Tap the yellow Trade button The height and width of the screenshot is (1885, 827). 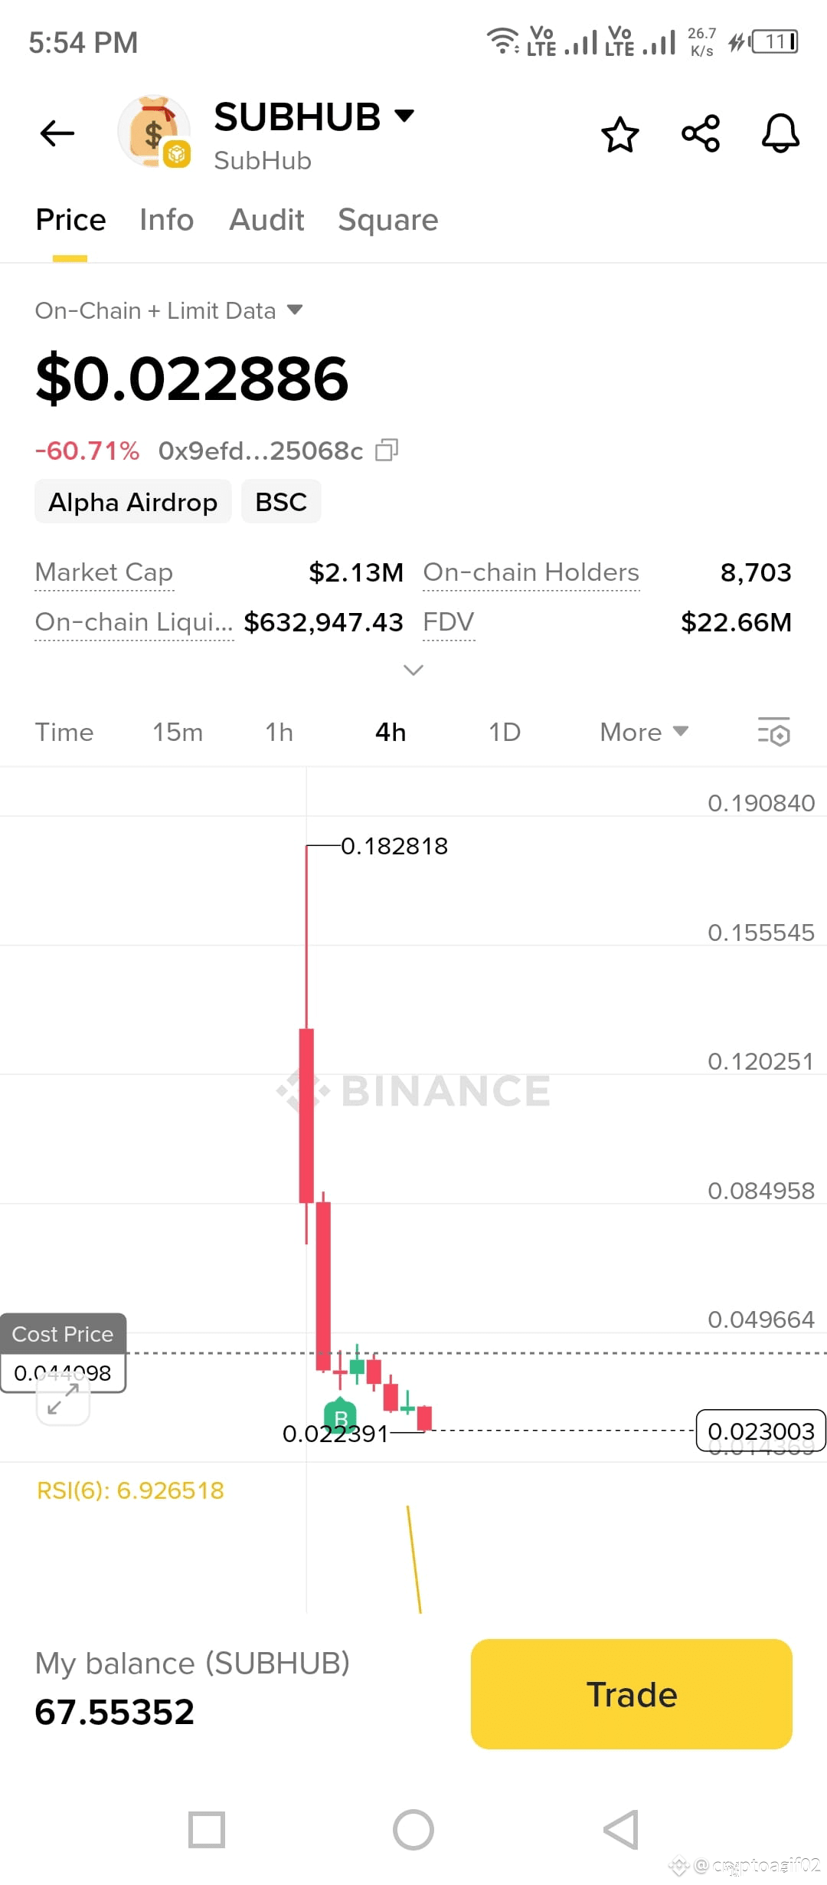pyautogui.click(x=631, y=1694)
